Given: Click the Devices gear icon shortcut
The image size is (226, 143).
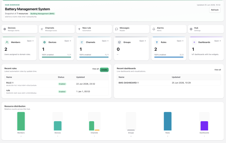Looking at the screenshot, I should pyautogui.click(x=5, y=29).
